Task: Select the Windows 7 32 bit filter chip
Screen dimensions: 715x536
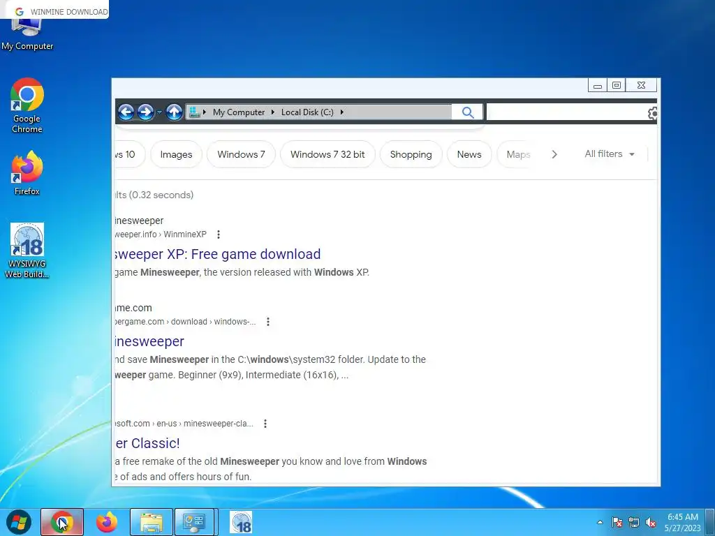Action: pyautogui.click(x=327, y=154)
